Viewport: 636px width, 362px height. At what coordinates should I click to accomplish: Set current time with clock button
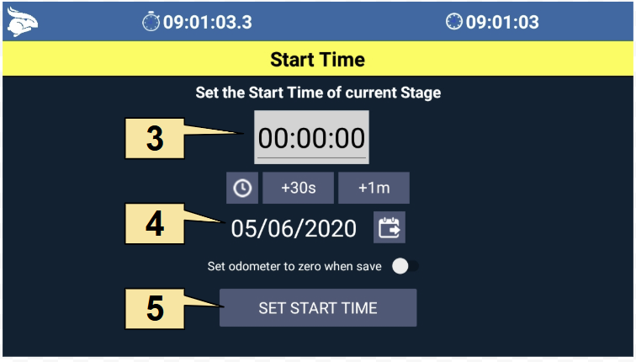[x=242, y=188]
